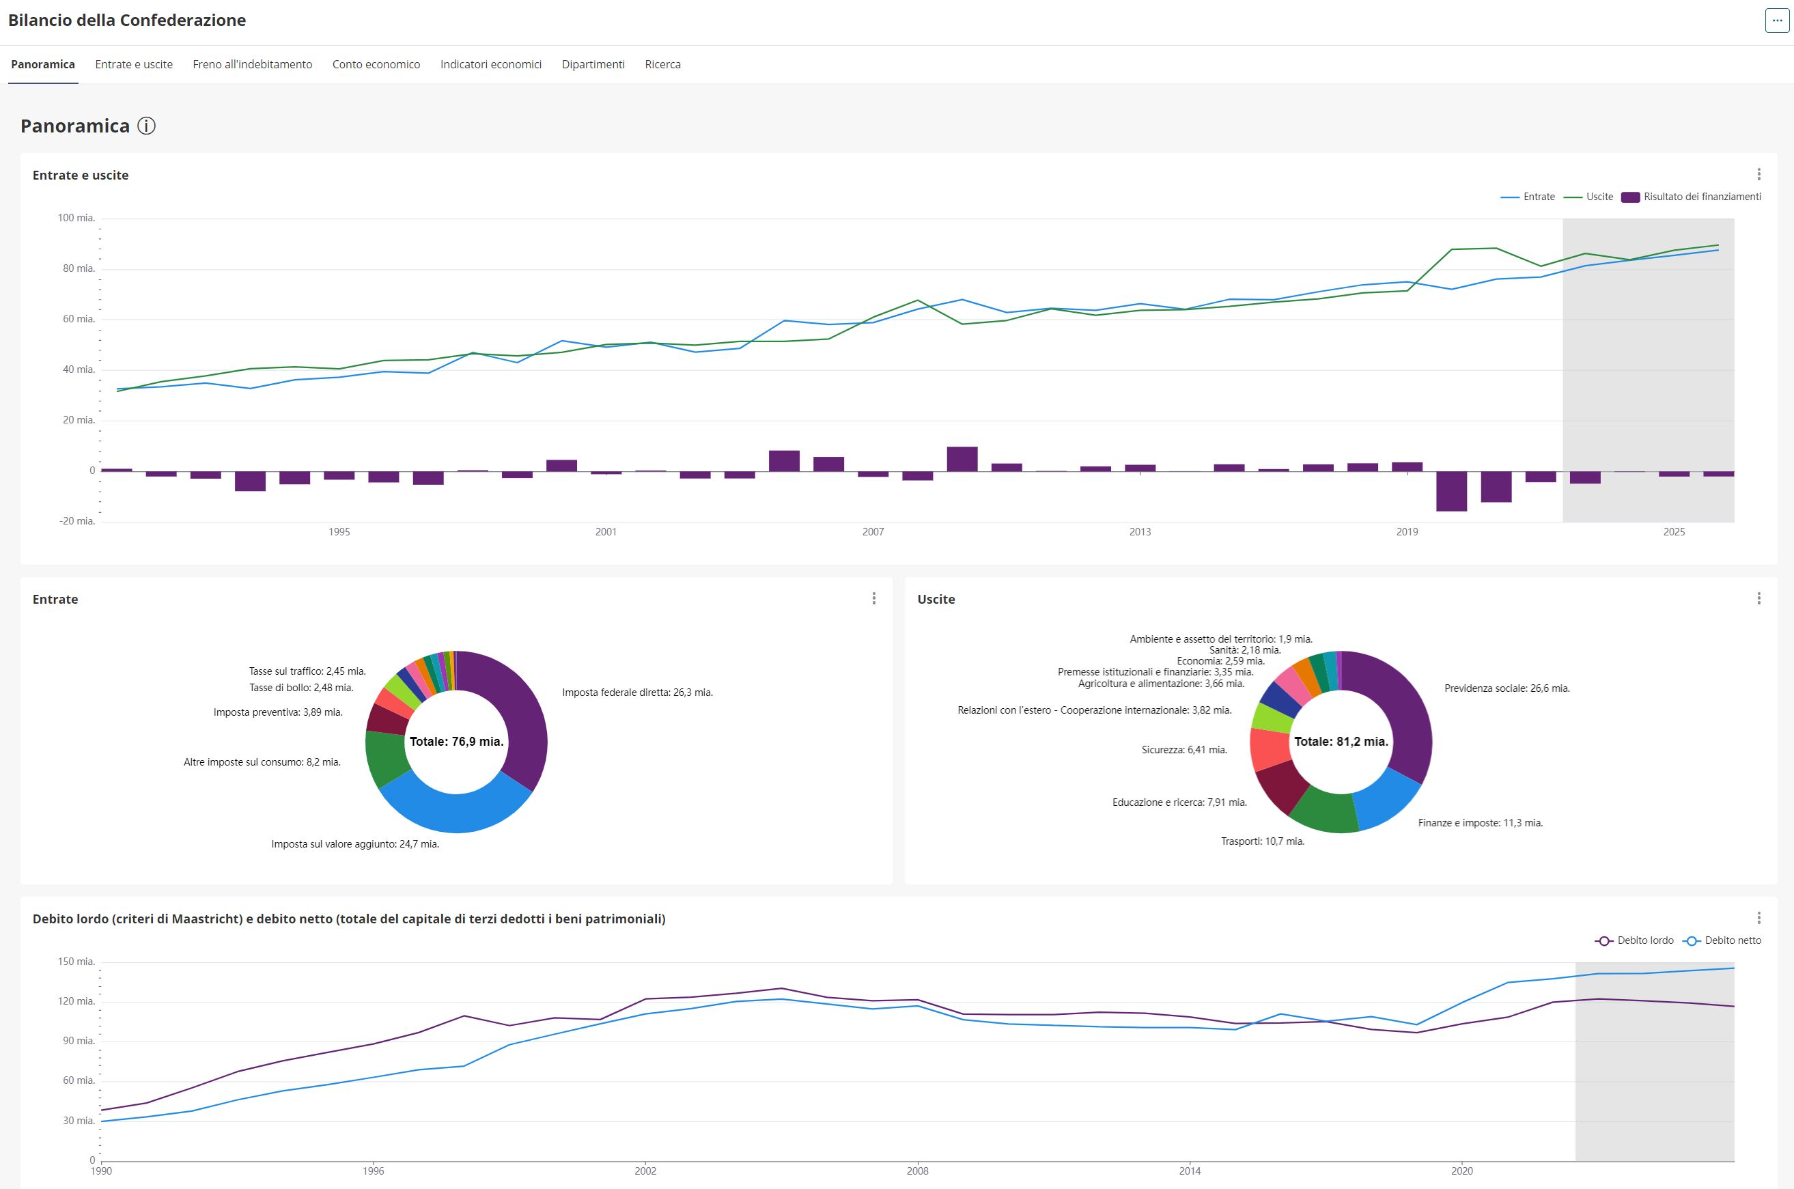Switch to the Entrate e uscite tab
The width and height of the screenshot is (1794, 1189).
[135, 64]
